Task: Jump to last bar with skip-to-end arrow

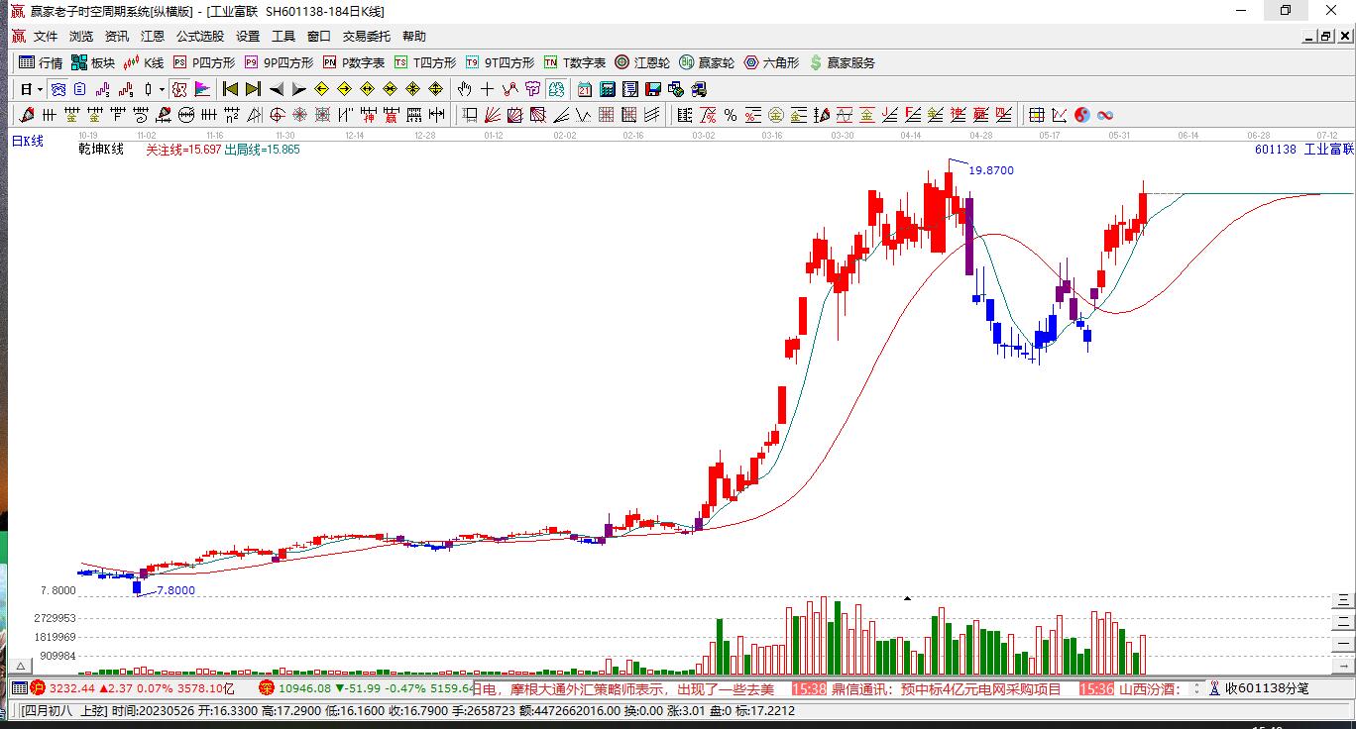Action: pyautogui.click(x=253, y=89)
